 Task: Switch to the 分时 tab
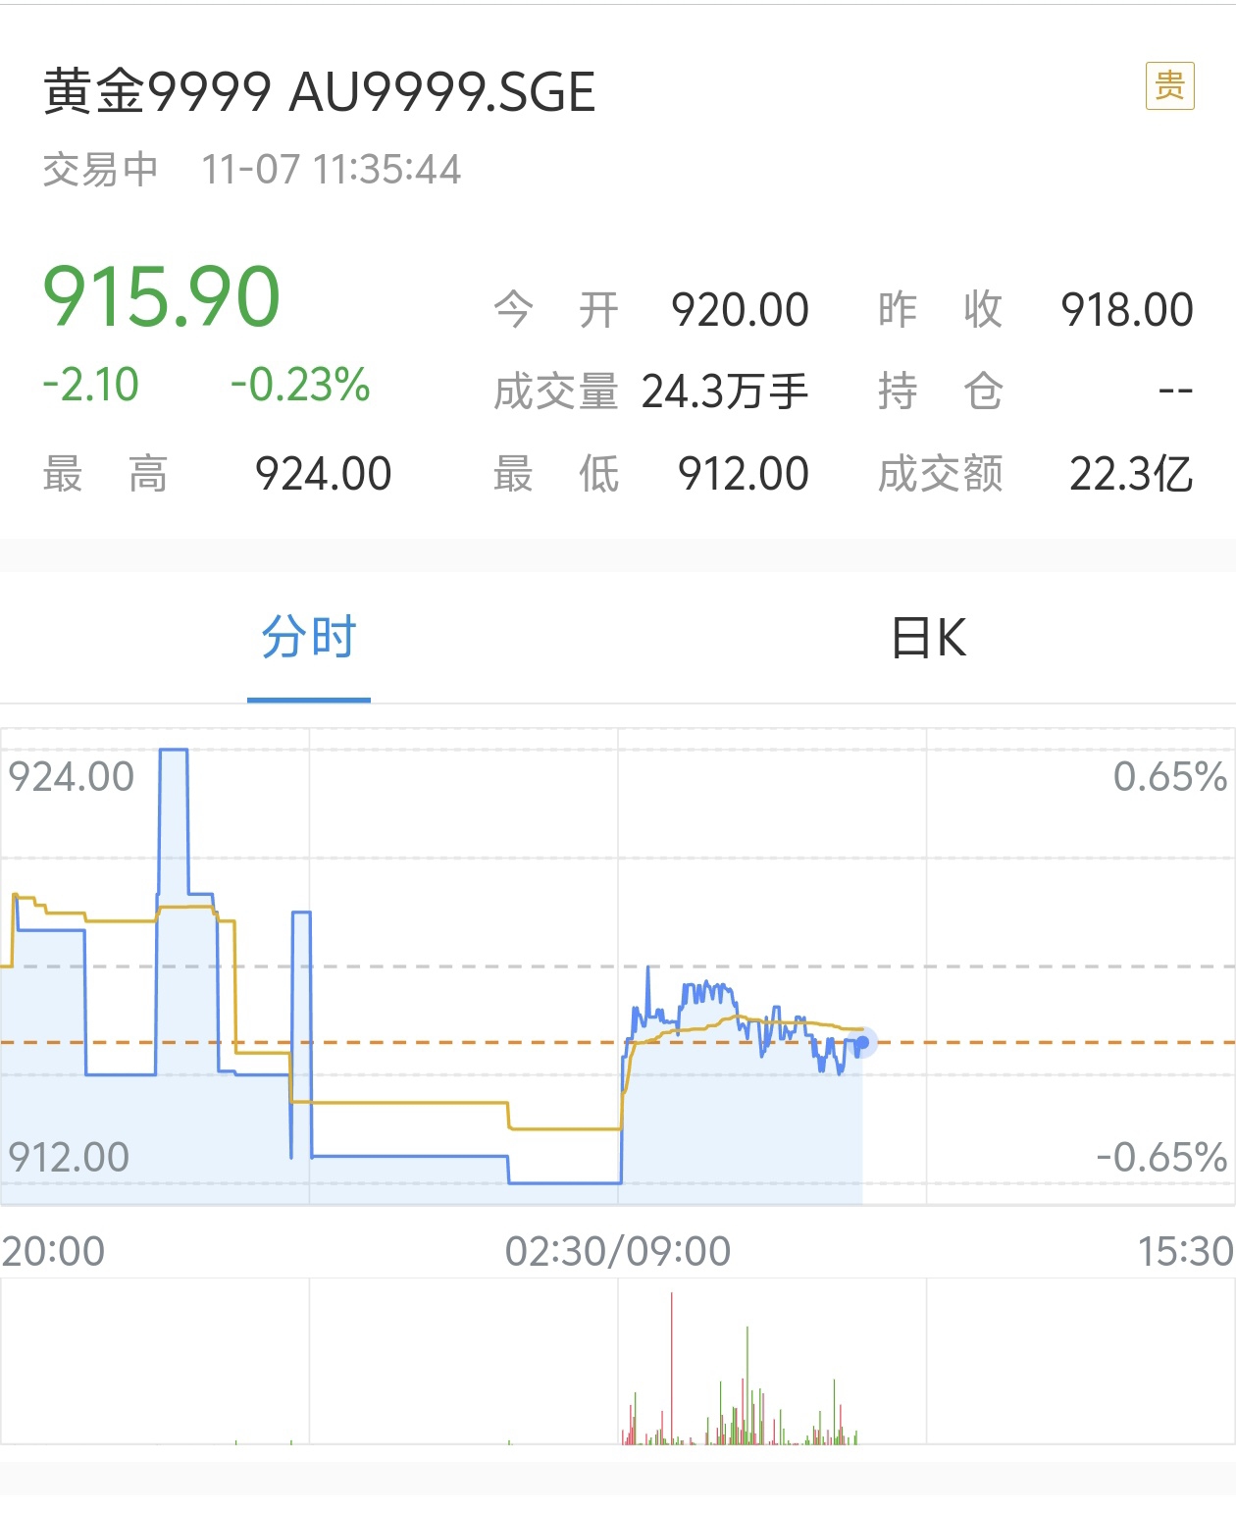[309, 638]
